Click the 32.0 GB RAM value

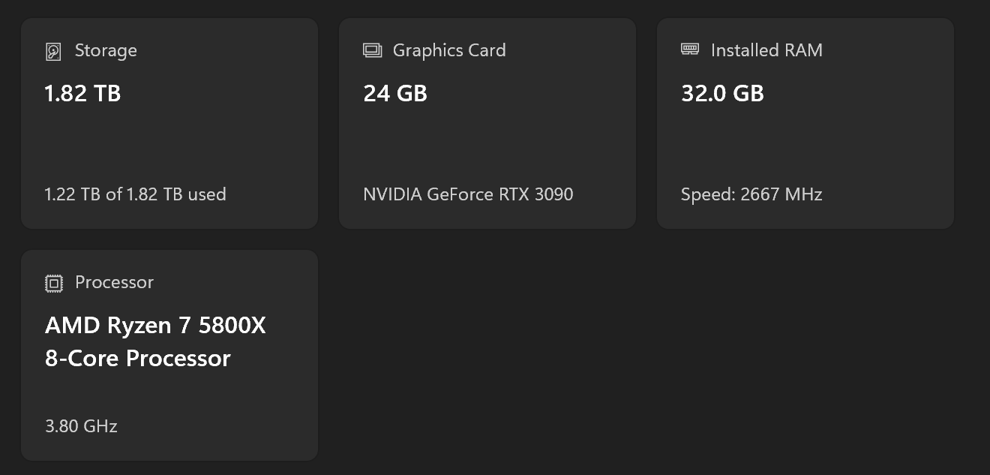[x=722, y=94]
